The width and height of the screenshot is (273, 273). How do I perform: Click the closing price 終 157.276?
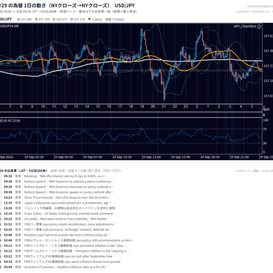pyautogui.click(x=77, y=19)
